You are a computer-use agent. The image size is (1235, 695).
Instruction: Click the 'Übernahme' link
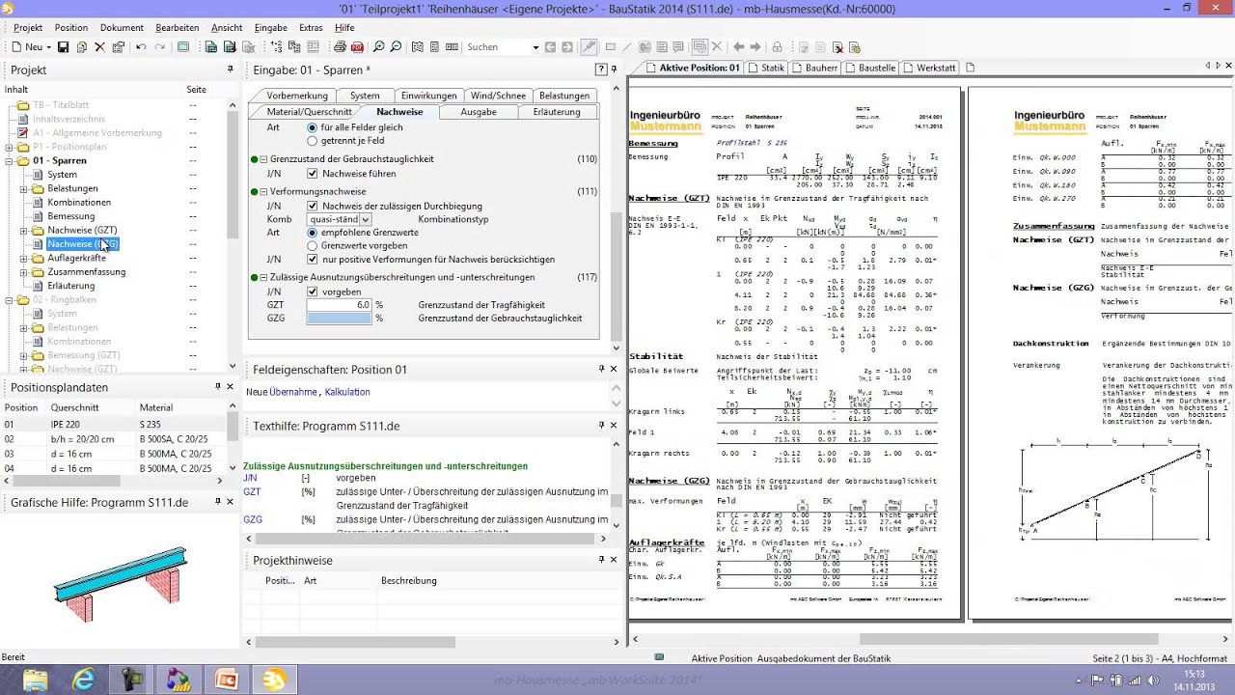click(293, 392)
